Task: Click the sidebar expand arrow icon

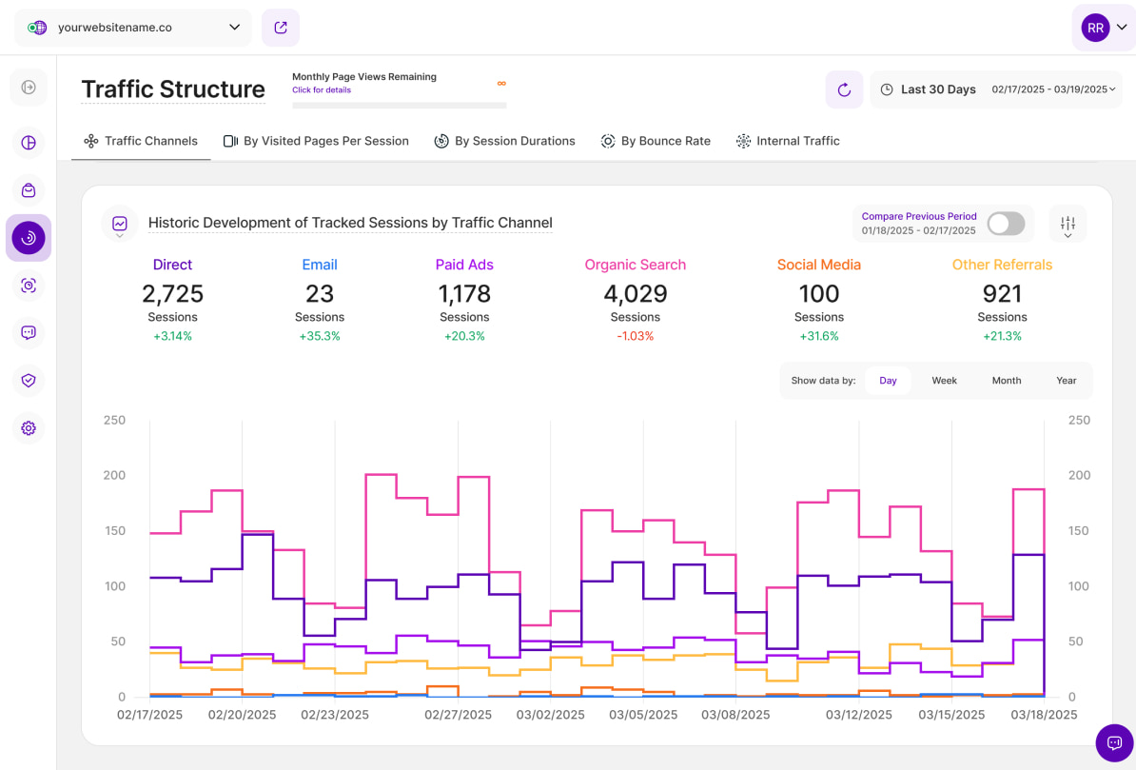Action: [29, 88]
